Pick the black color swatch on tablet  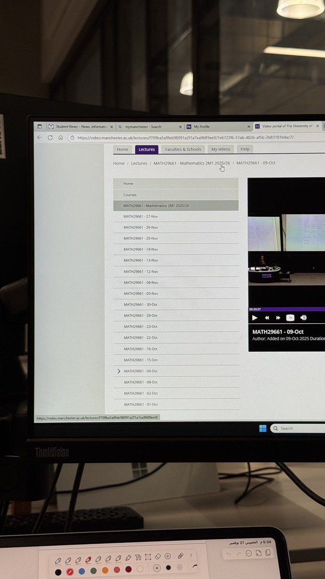pos(58,572)
